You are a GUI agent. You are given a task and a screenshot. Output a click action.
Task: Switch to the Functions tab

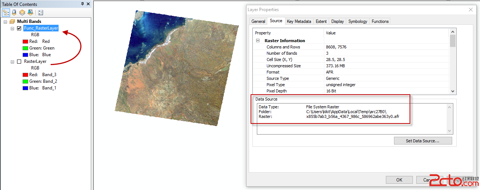(x=380, y=21)
